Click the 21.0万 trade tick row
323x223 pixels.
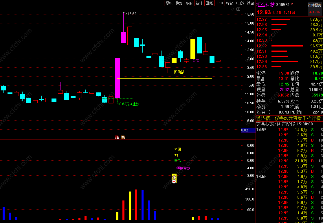(x=289, y=161)
